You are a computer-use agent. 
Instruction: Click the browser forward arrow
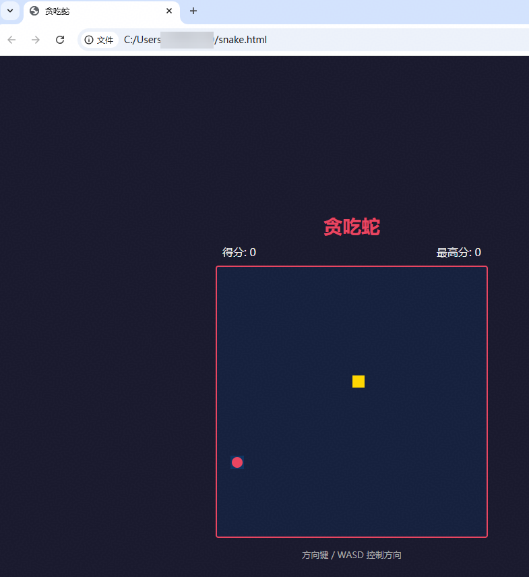(36, 40)
